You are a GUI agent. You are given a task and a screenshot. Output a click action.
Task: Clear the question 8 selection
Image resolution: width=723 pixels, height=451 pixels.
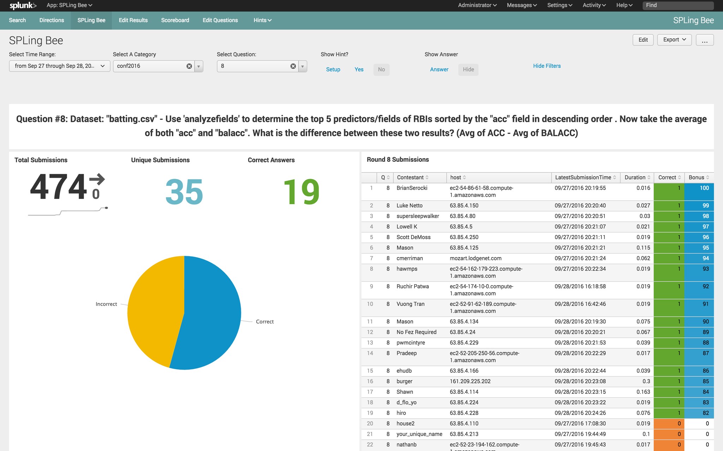[293, 66]
